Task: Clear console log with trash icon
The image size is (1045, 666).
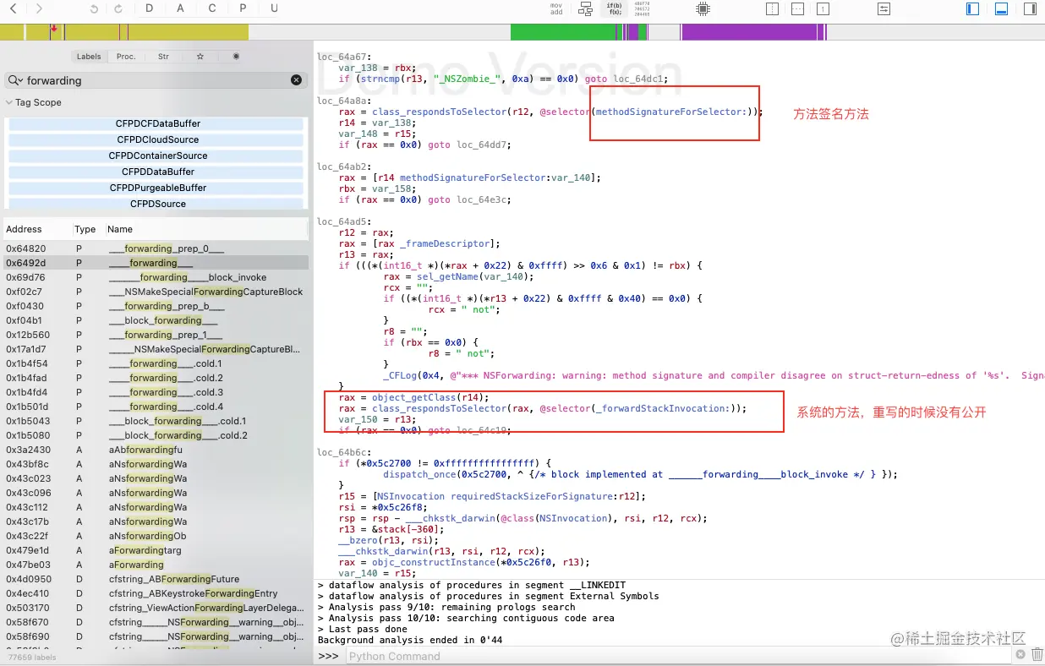Action: pyautogui.click(x=1037, y=656)
